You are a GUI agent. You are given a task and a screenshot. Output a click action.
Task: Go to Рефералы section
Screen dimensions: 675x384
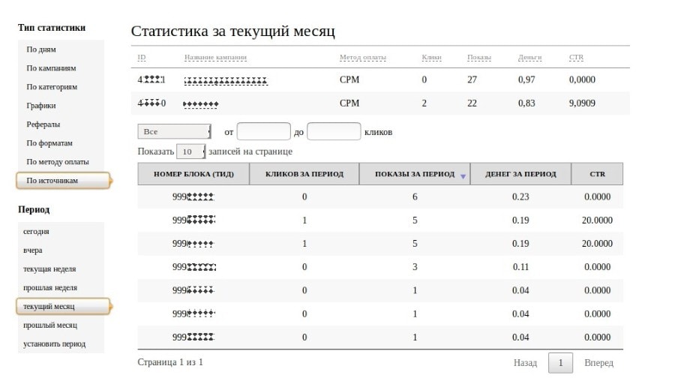43,124
